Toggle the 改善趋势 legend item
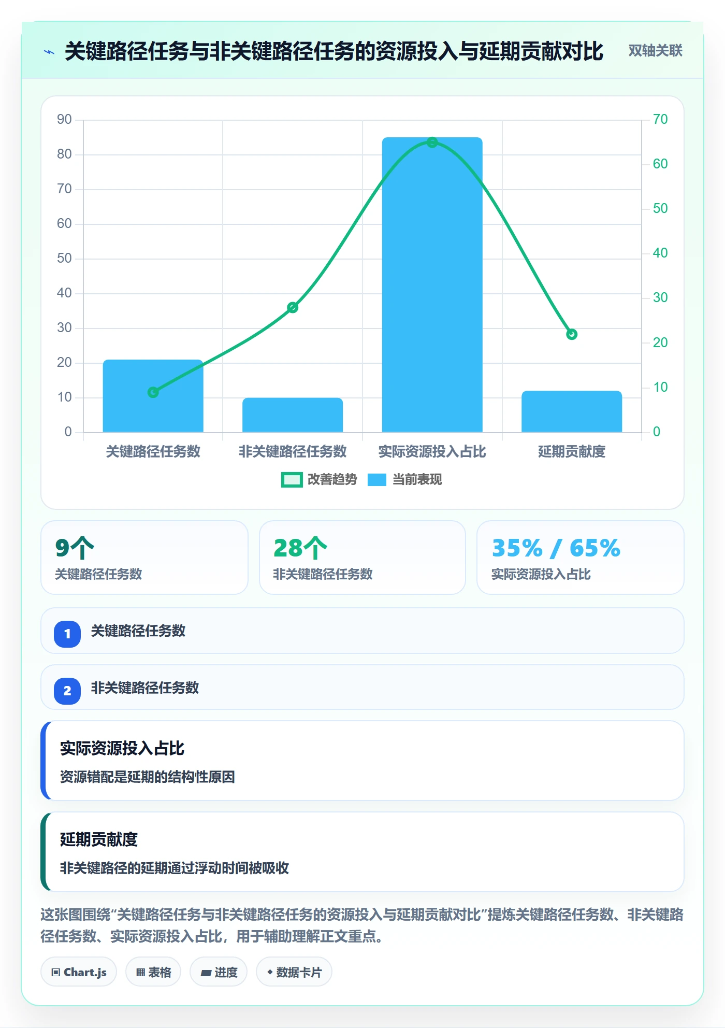The width and height of the screenshot is (725, 1028). (319, 480)
